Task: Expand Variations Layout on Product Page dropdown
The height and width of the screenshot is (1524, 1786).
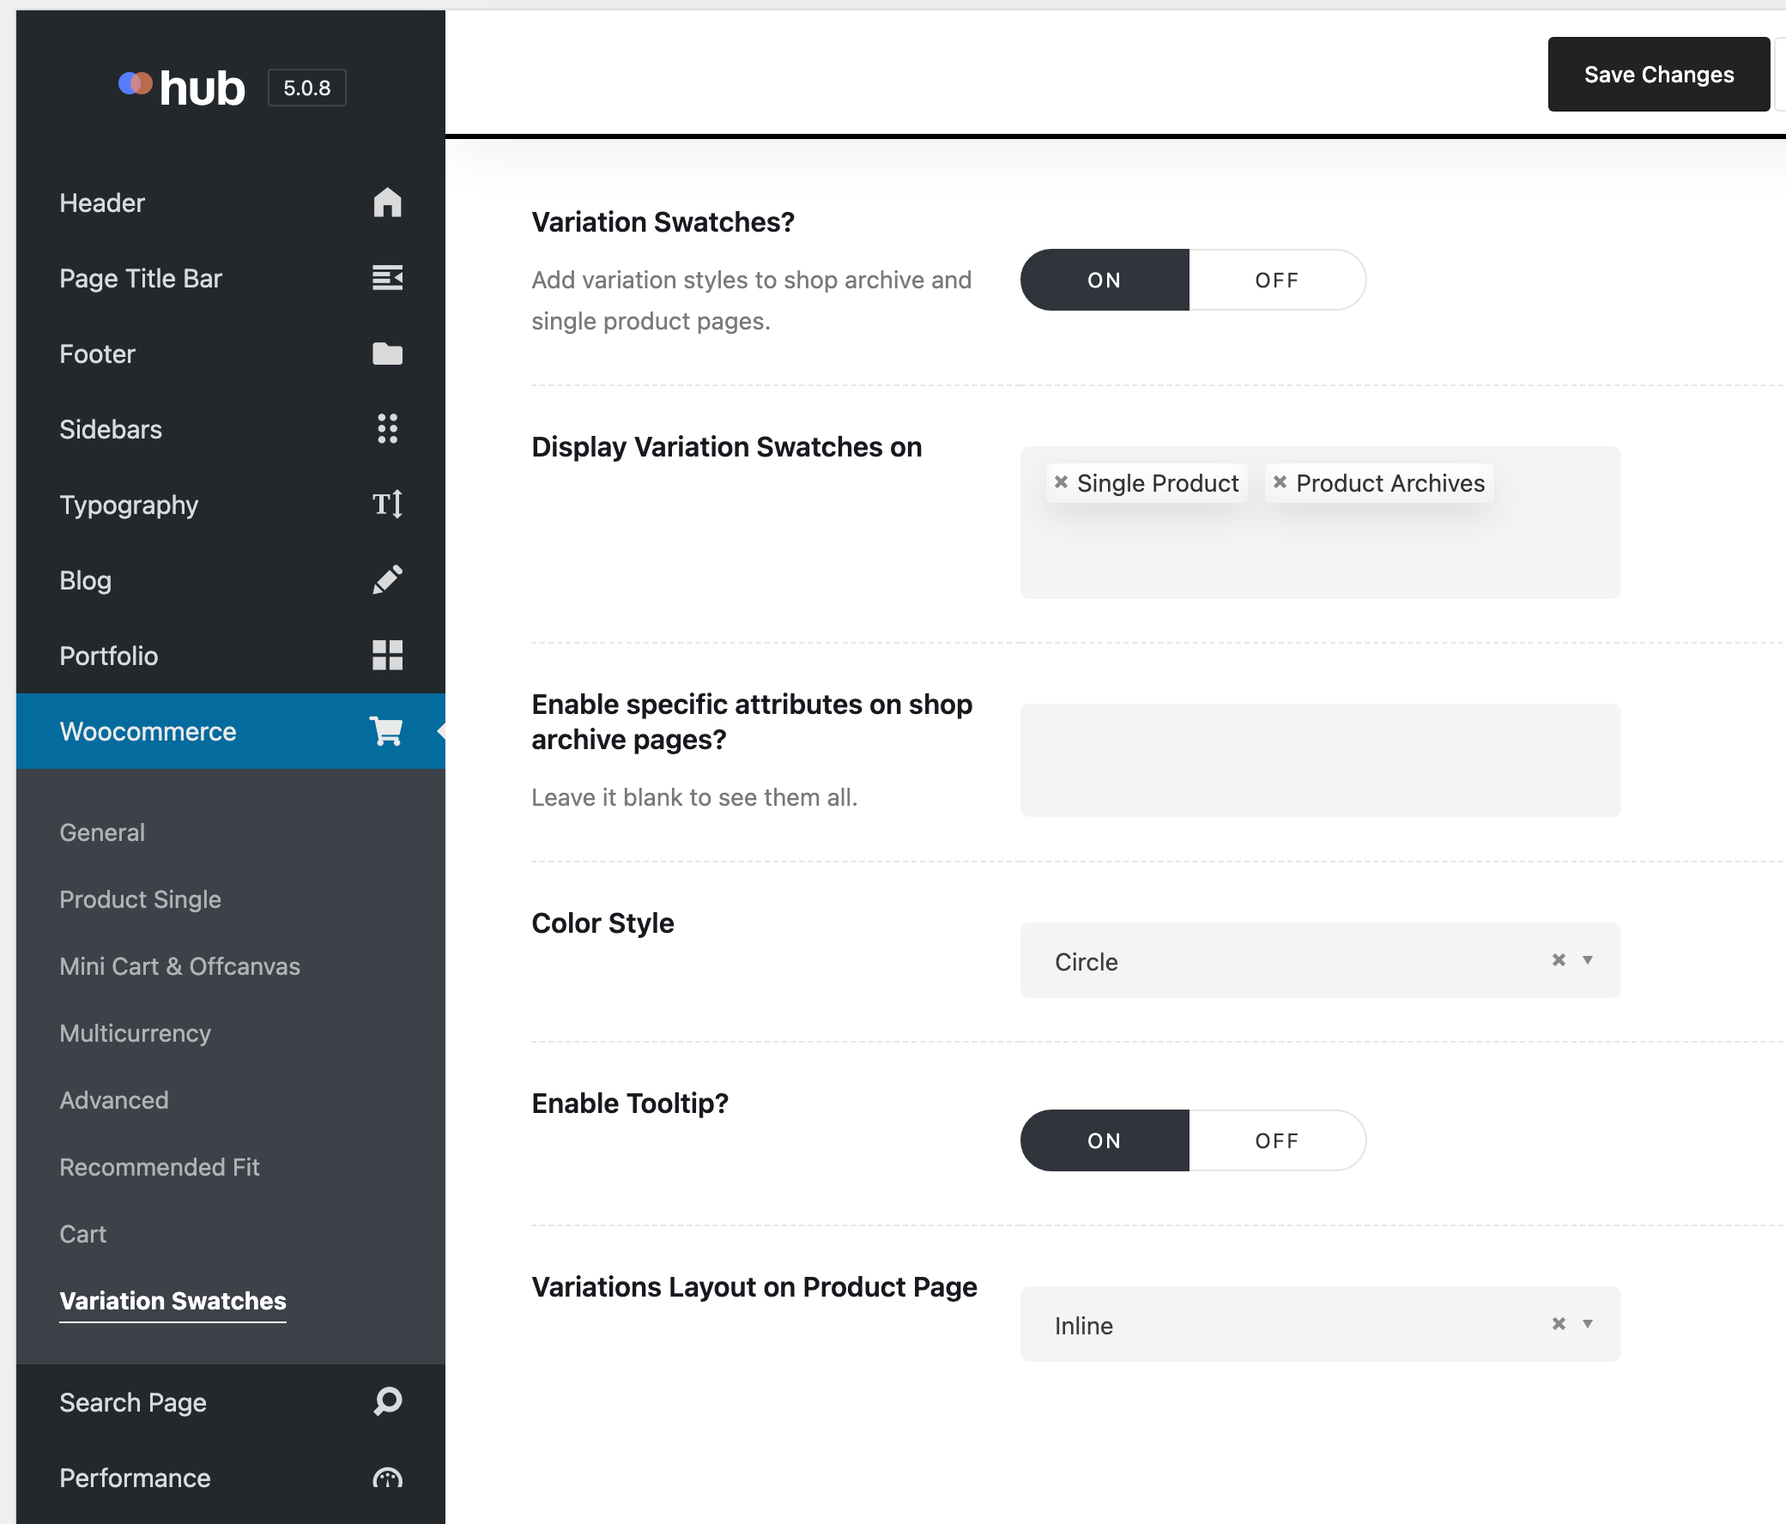Action: point(1587,1324)
